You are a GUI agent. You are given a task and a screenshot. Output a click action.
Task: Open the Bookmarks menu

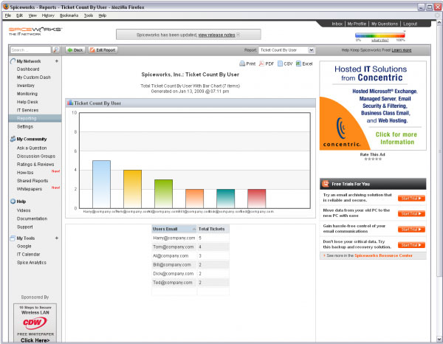[69, 16]
